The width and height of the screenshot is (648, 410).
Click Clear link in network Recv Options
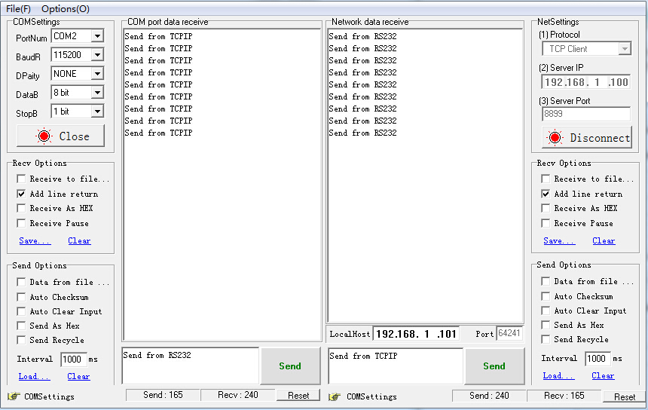coord(604,240)
